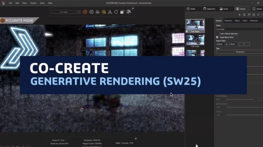Uncheck the Keep Above Floor checkbox
The height and width of the screenshot is (147, 263).
point(217,37)
